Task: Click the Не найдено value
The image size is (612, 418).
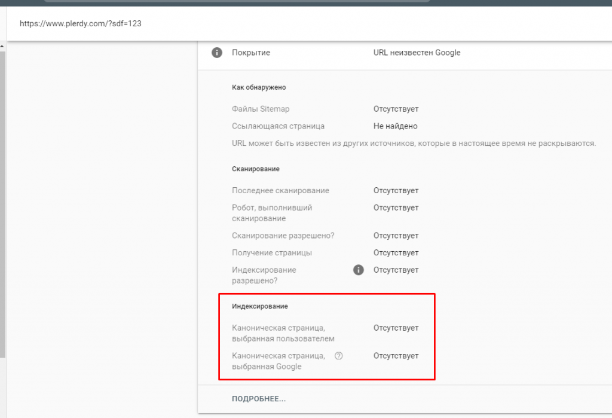Action: [x=395, y=126]
